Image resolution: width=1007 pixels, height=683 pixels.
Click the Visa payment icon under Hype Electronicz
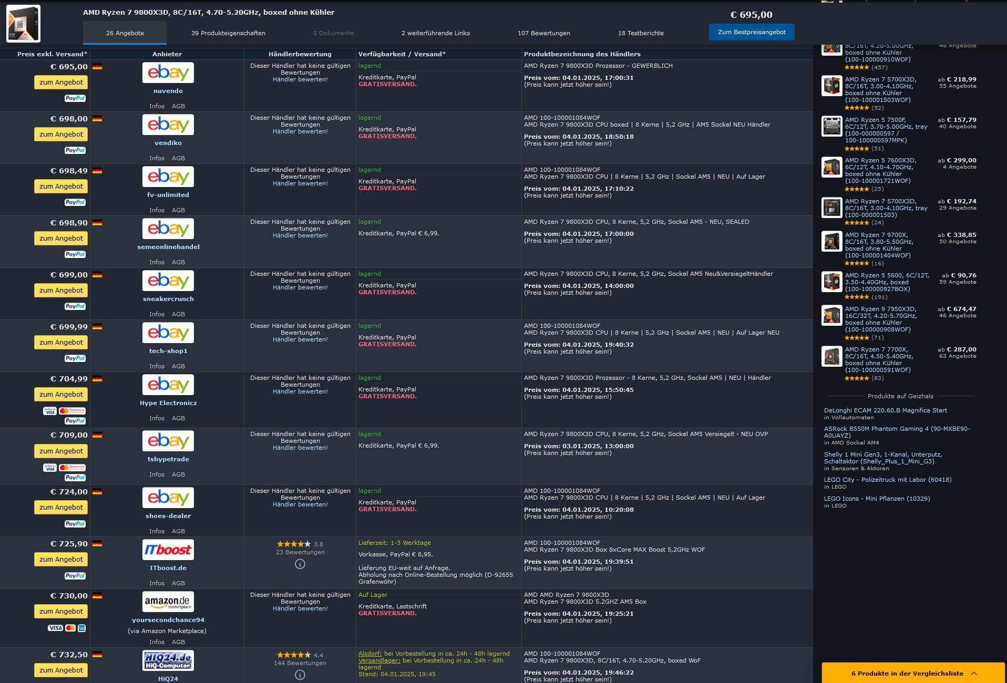pos(49,410)
